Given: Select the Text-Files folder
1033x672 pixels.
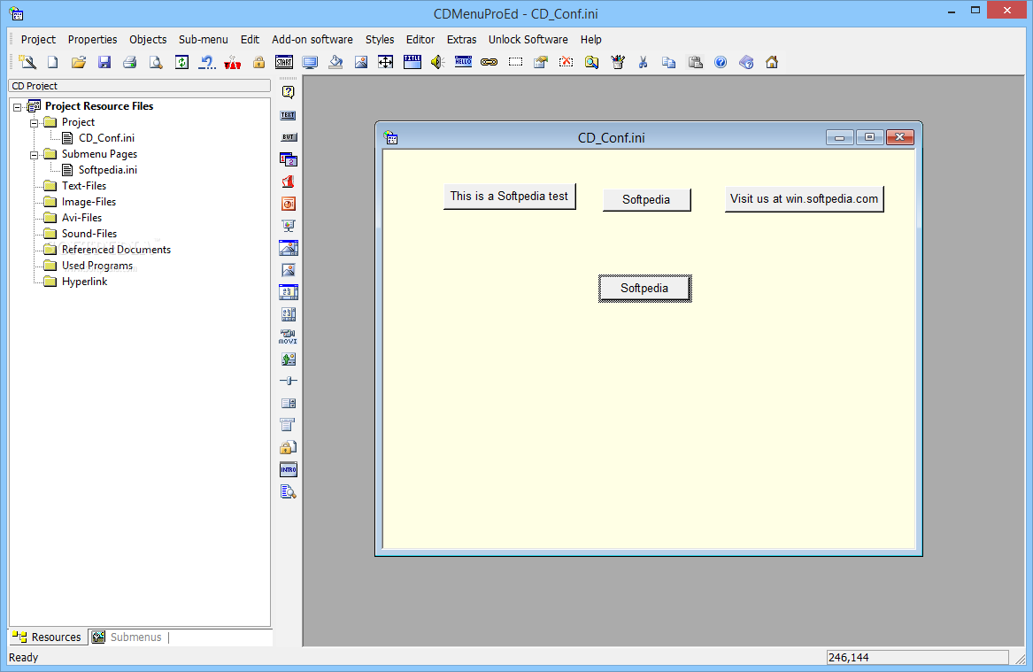Looking at the screenshot, I should (x=84, y=186).
